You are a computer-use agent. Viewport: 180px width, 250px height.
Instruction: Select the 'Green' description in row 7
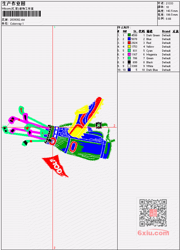[150, 58]
